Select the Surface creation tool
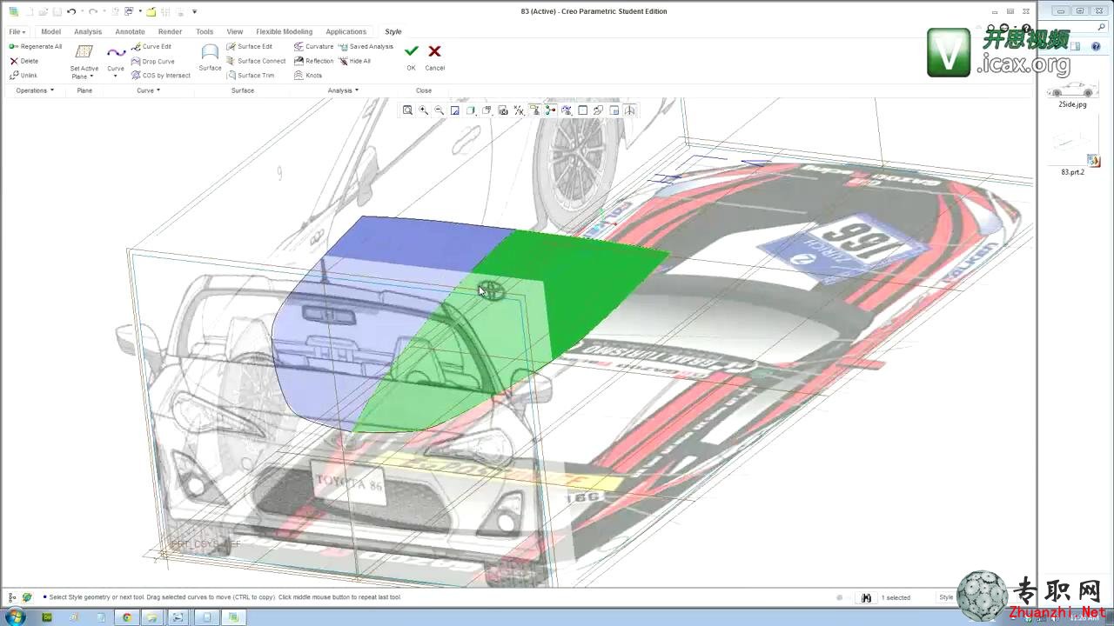The image size is (1114, 626). (x=210, y=57)
